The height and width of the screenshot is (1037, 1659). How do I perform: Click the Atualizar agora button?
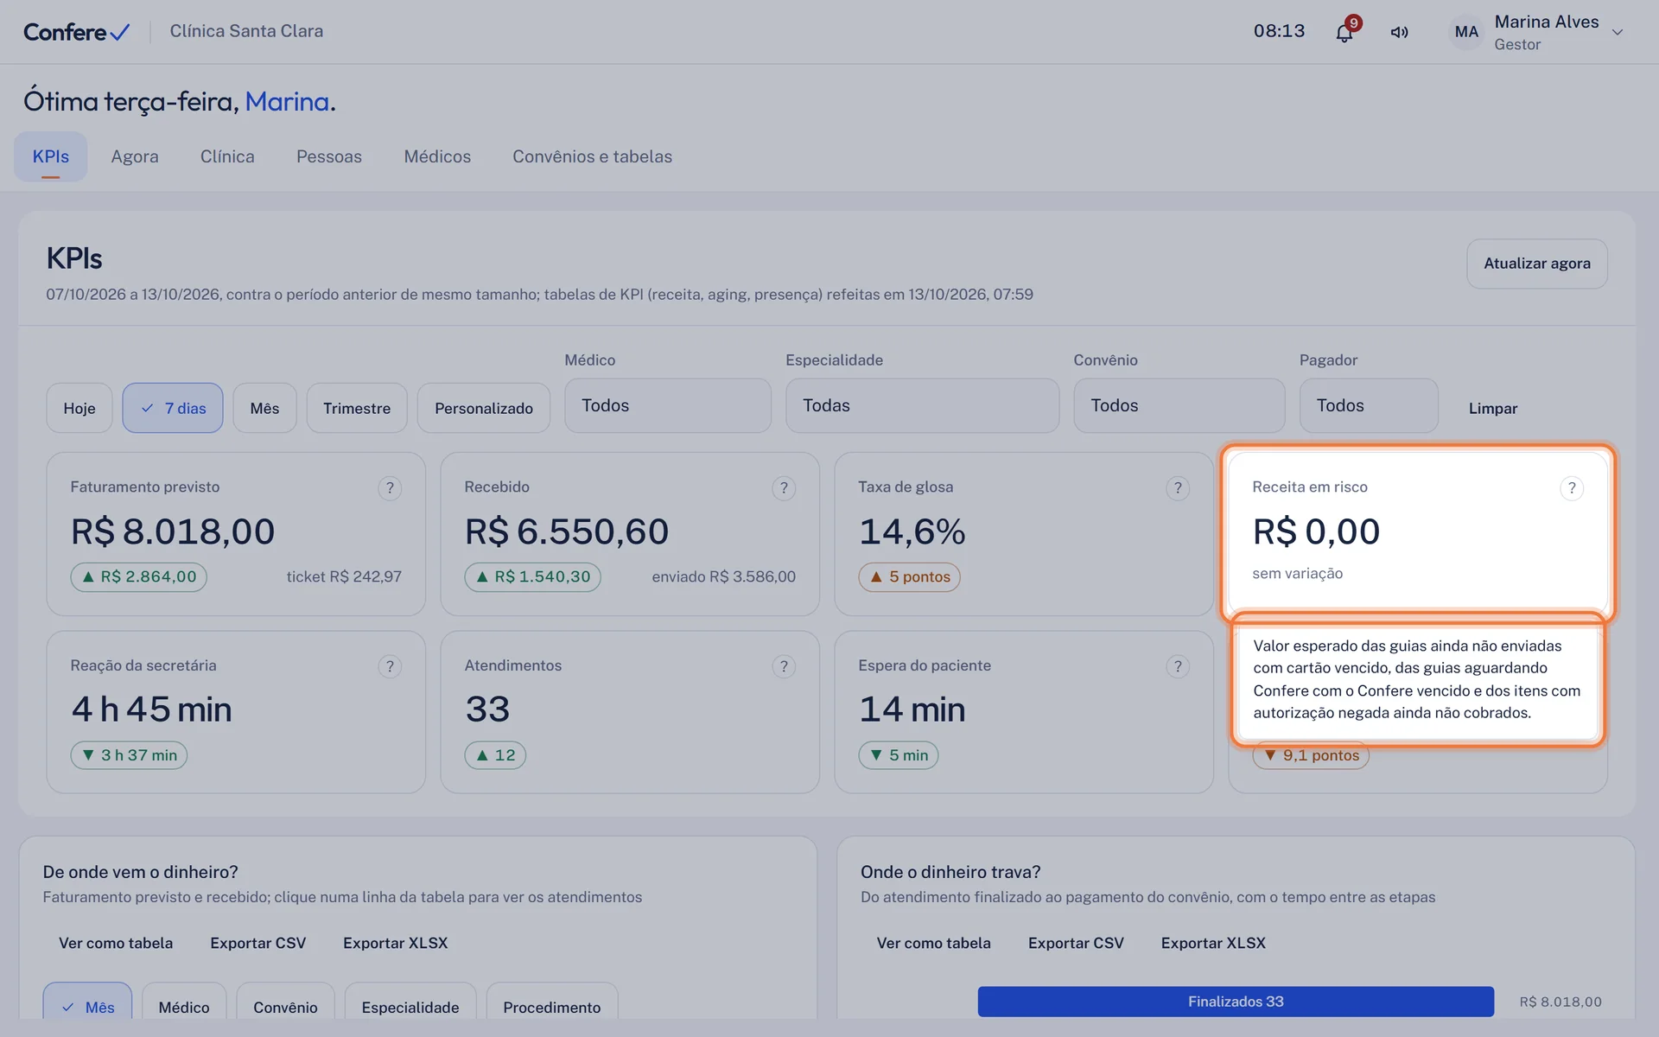click(x=1537, y=264)
